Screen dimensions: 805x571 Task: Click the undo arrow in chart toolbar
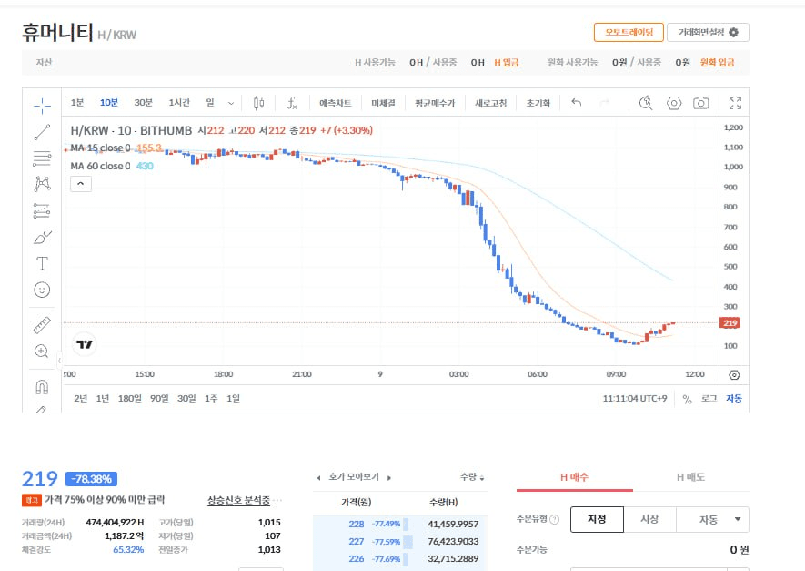click(x=576, y=103)
